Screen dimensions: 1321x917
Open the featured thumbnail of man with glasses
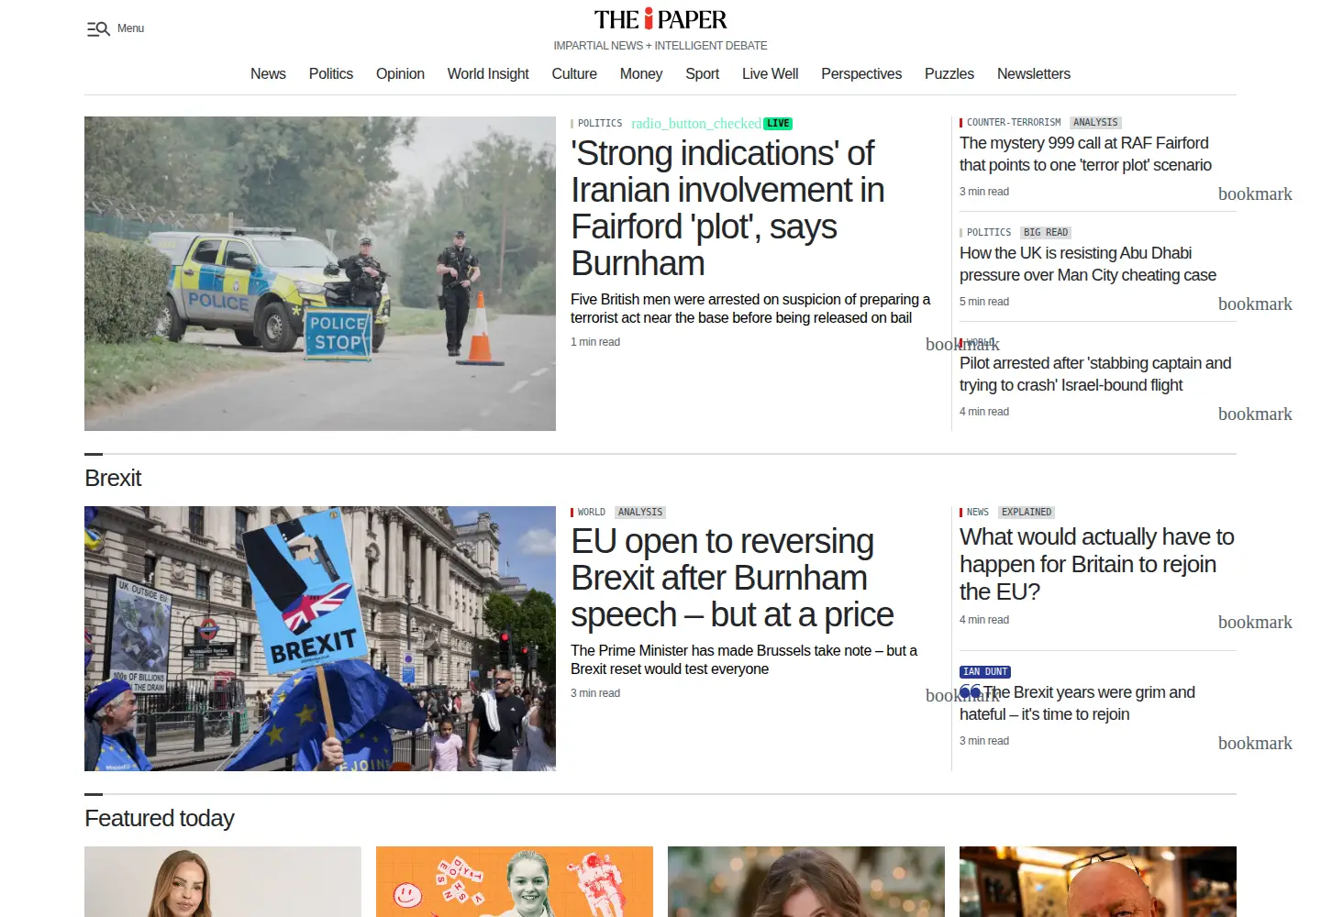(1098, 881)
